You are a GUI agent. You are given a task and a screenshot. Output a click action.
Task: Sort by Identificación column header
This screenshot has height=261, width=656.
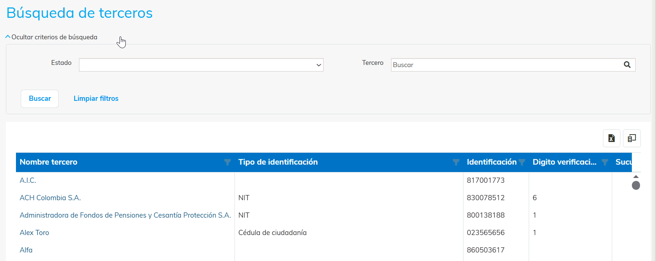tap(491, 162)
